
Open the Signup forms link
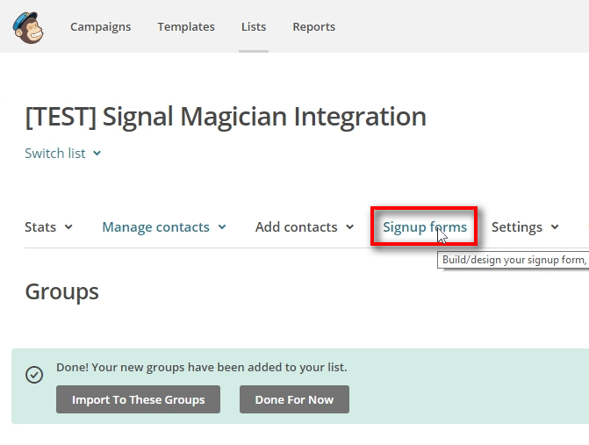pyautogui.click(x=424, y=227)
